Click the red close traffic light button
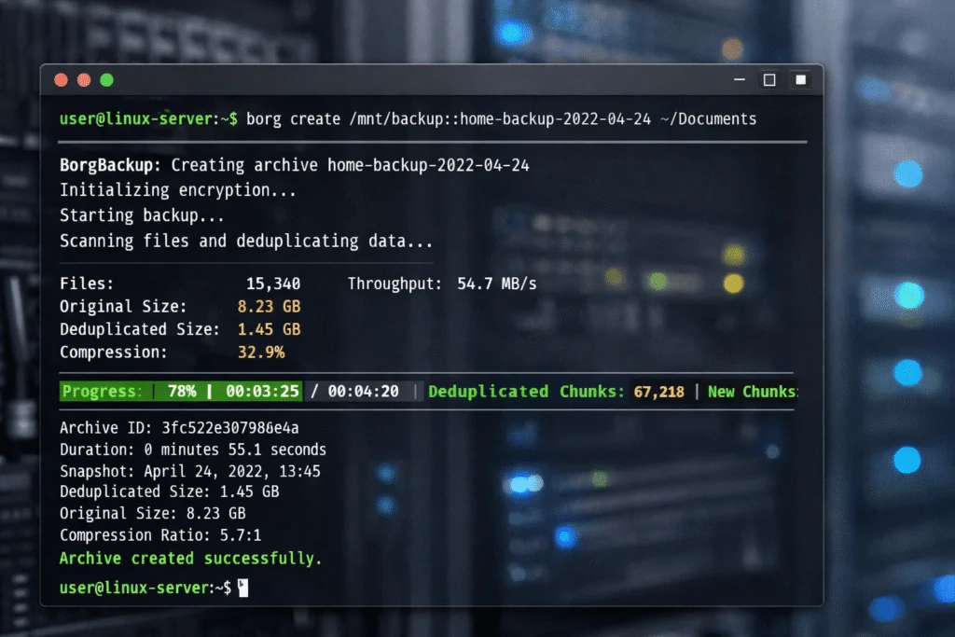This screenshot has height=637, width=955. (60, 80)
